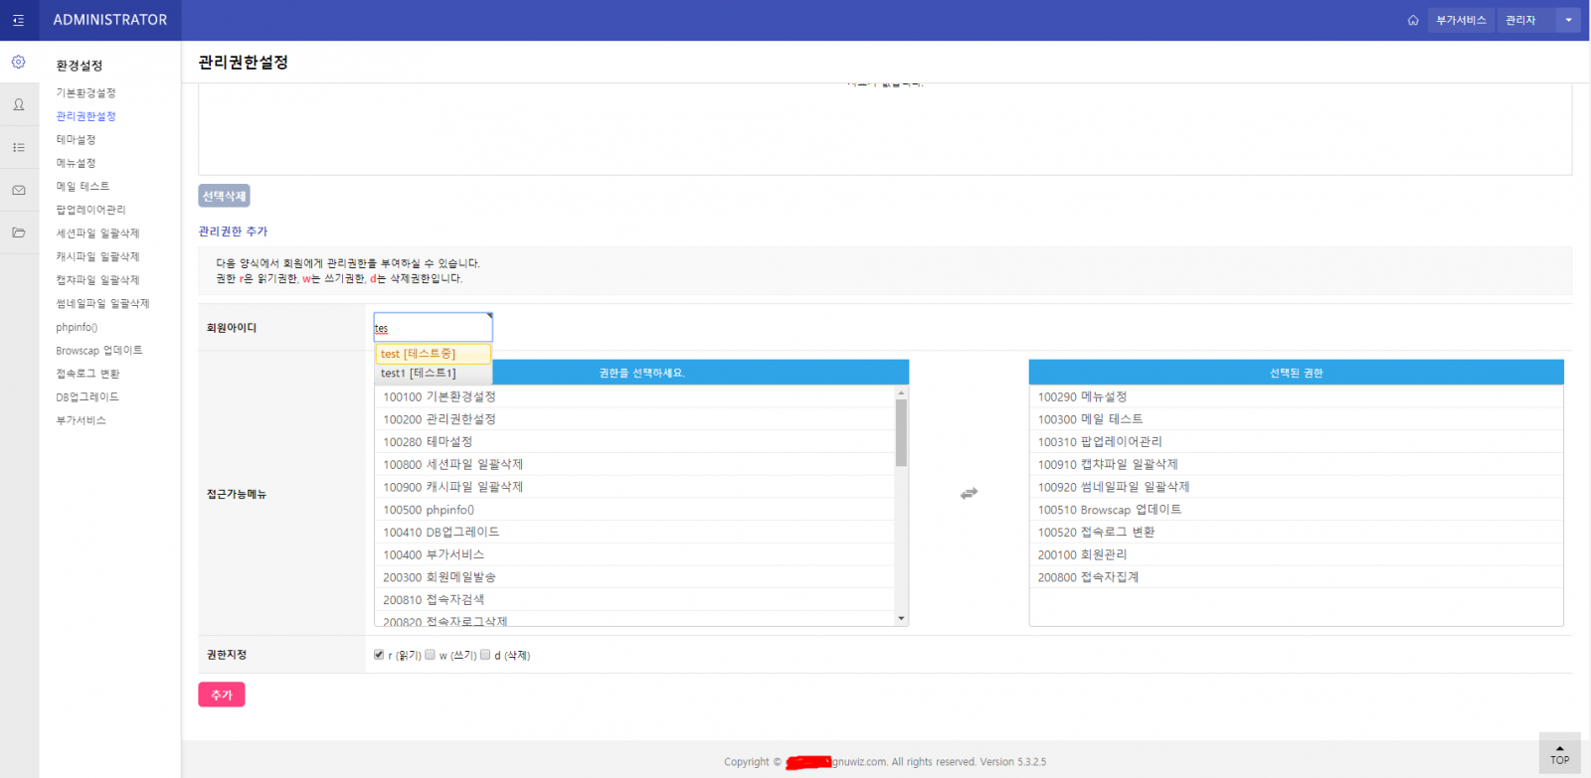Image resolution: width=1591 pixels, height=778 pixels.
Task: Enable the d (삭제) delete permission checkbox
Action: tap(485, 655)
